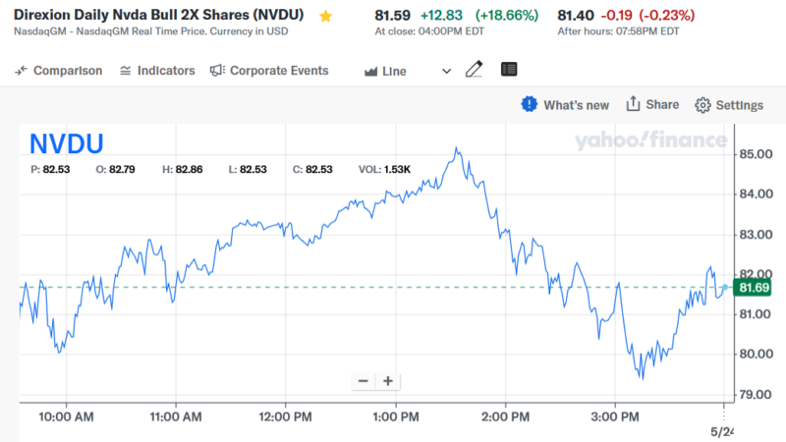Select the pencil drawing tool
This screenshot has width=786, height=442.
click(x=475, y=70)
